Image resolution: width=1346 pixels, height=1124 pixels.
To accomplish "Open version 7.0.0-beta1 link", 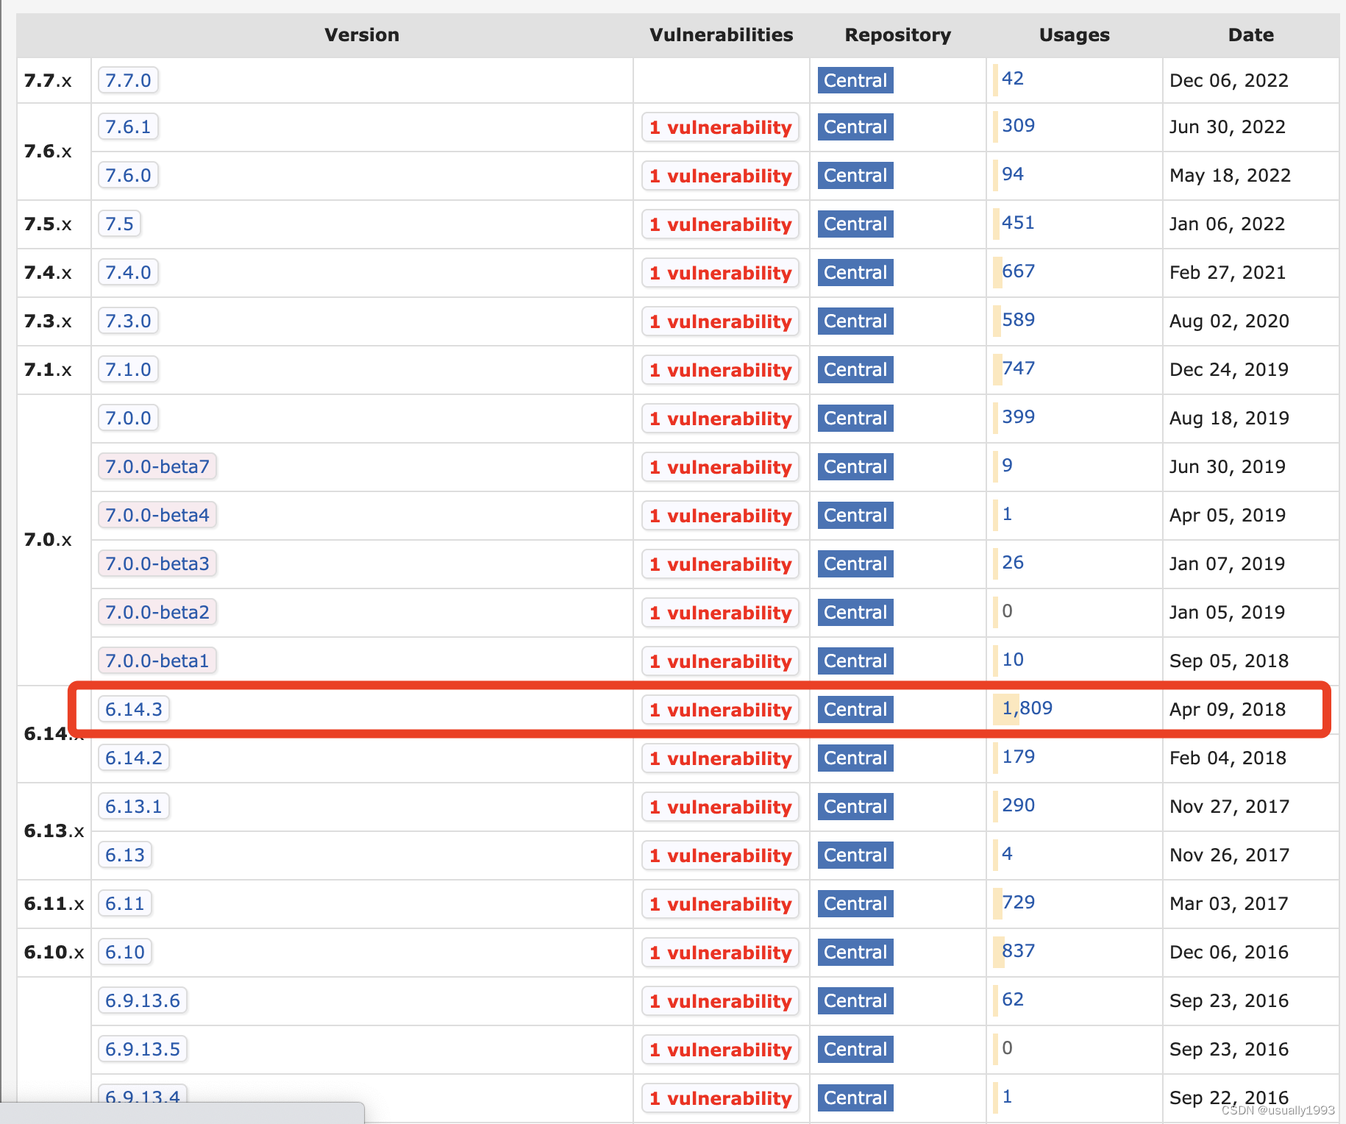I will [x=157, y=661].
